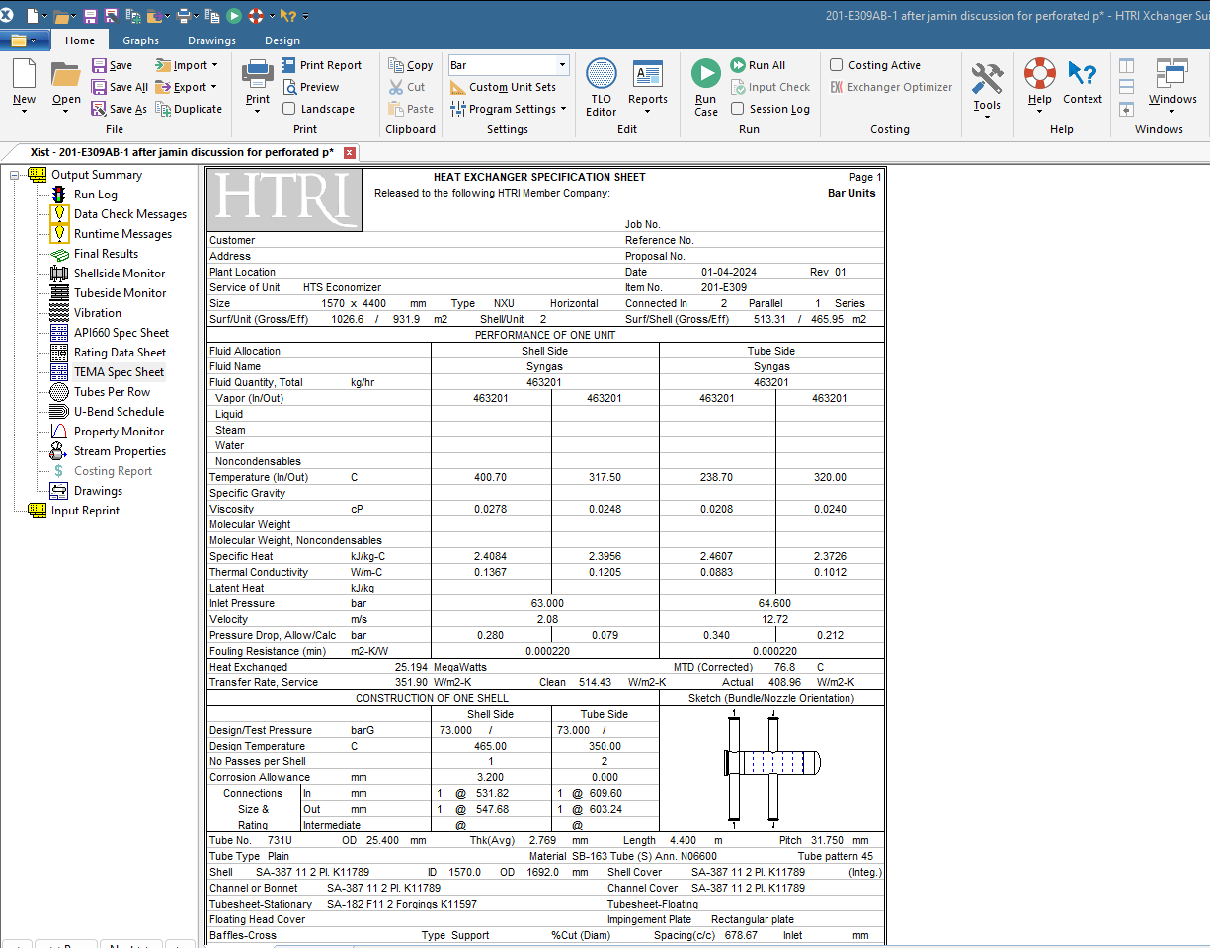Open Drawings item in output tree

[x=98, y=491]
